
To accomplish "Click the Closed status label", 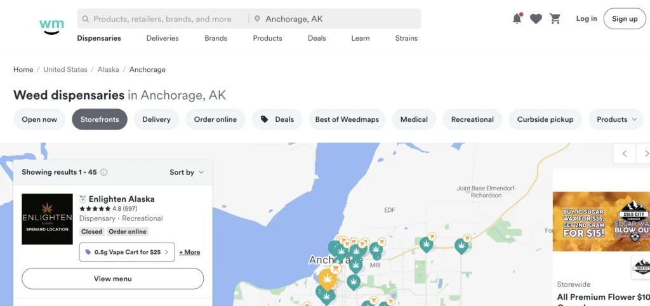I will pyautogui.click(x=91, y=231).
